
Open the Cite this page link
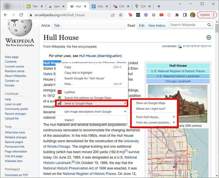[14, 156]
